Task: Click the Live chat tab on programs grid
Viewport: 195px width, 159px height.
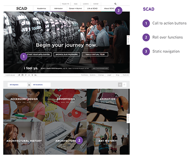Action: [x=128, y=118]
